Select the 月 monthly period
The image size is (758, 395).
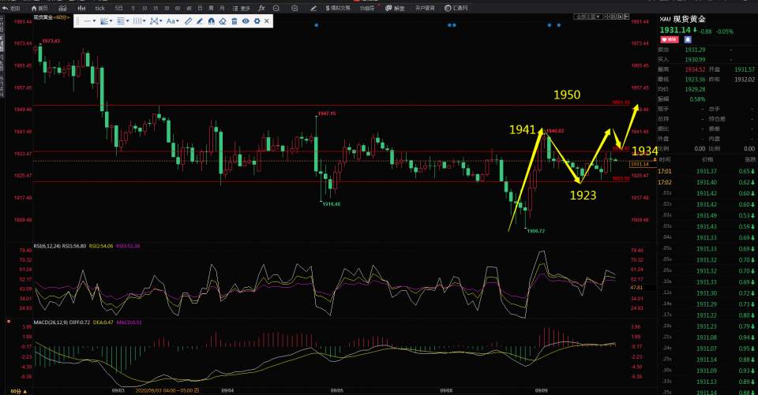222,8
